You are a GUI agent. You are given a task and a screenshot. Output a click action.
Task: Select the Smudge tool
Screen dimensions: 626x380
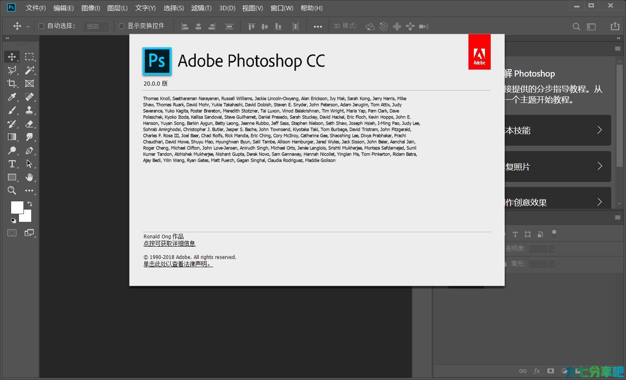(x=29, y=137)
